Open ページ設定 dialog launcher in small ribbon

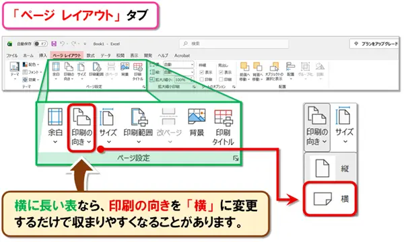[x=144, y=87]
